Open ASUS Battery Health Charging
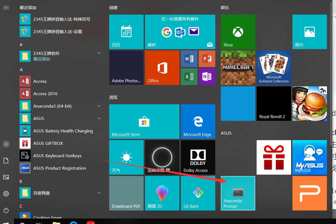Viewport: 336px width, 224px height. (61, 131)
